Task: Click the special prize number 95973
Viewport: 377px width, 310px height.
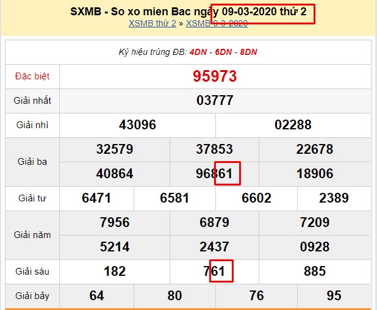Action: 215,76
